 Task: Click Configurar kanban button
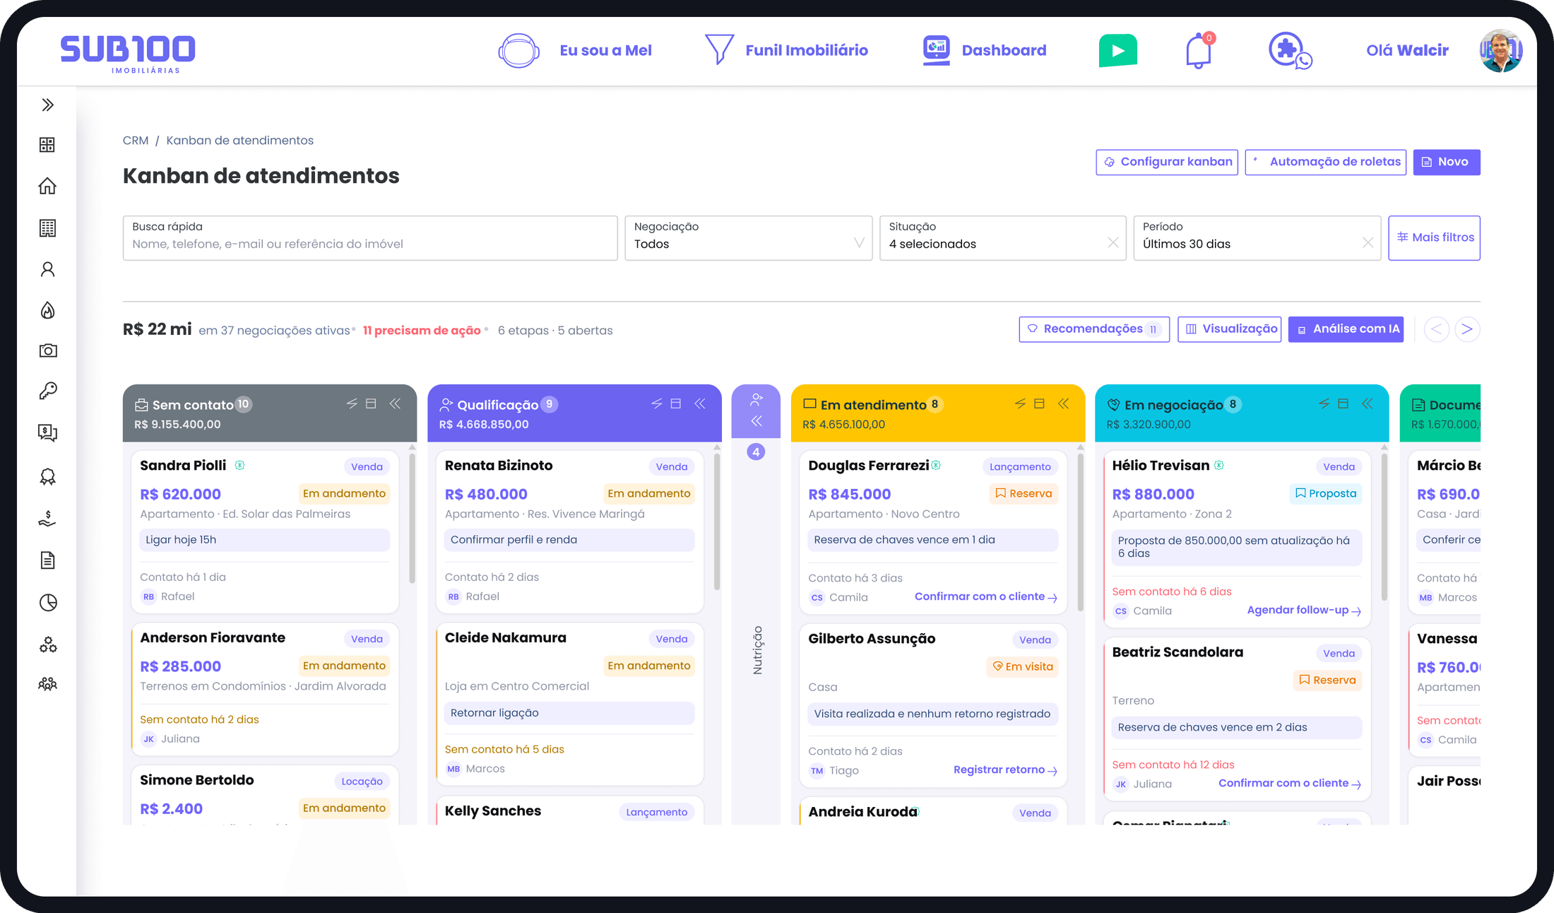(1167, 162)
